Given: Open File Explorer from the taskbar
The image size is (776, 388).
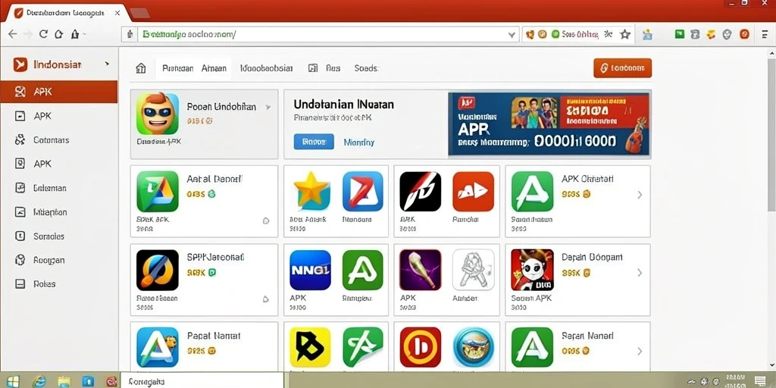Looking at the screenshot, I should 64,381.
